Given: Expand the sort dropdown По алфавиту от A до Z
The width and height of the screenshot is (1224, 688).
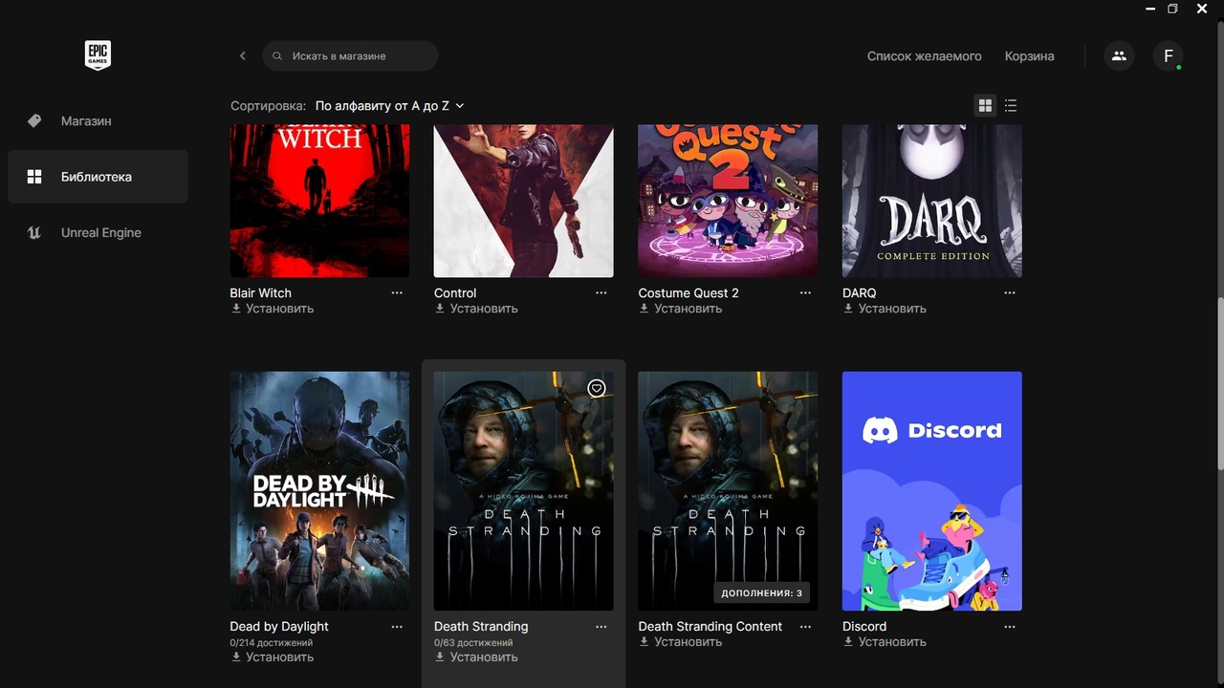Looking at the screenshot, I should click(x=390, y=106).
